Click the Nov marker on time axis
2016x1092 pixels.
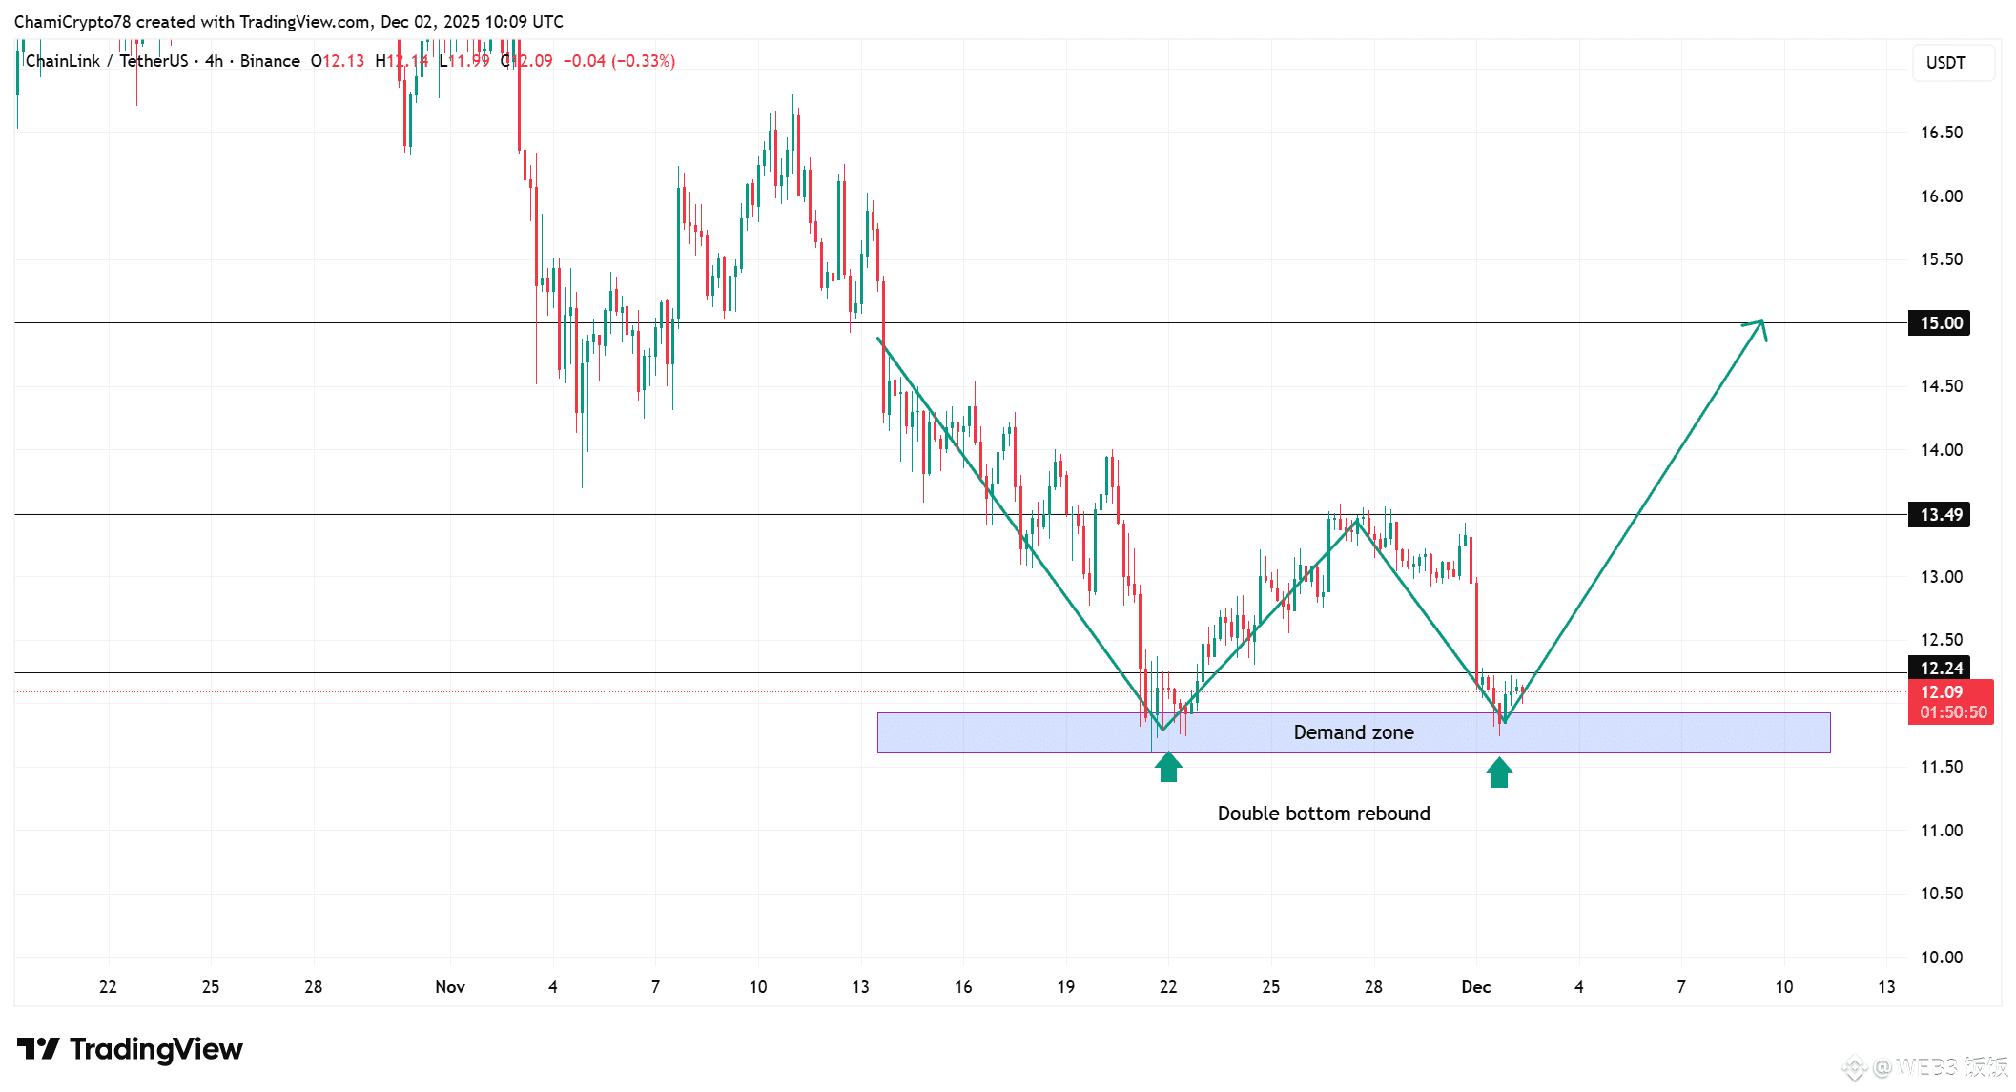(x=449, y=987)
